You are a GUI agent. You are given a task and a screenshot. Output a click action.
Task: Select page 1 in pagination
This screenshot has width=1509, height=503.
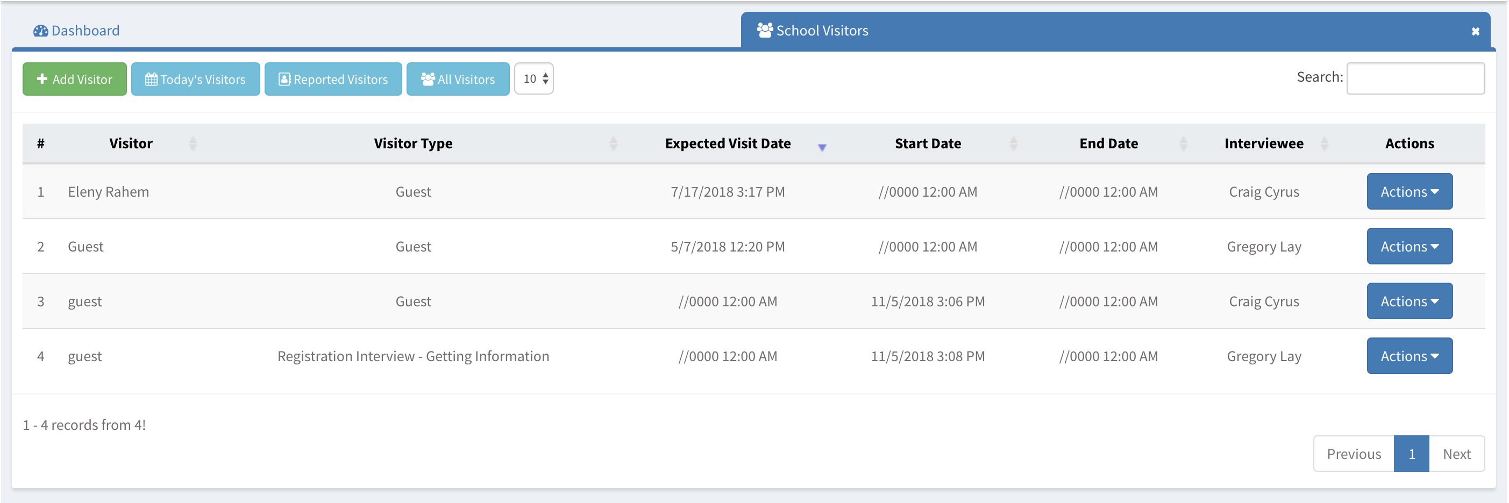pyautogui.click(x=1411, y=454)
